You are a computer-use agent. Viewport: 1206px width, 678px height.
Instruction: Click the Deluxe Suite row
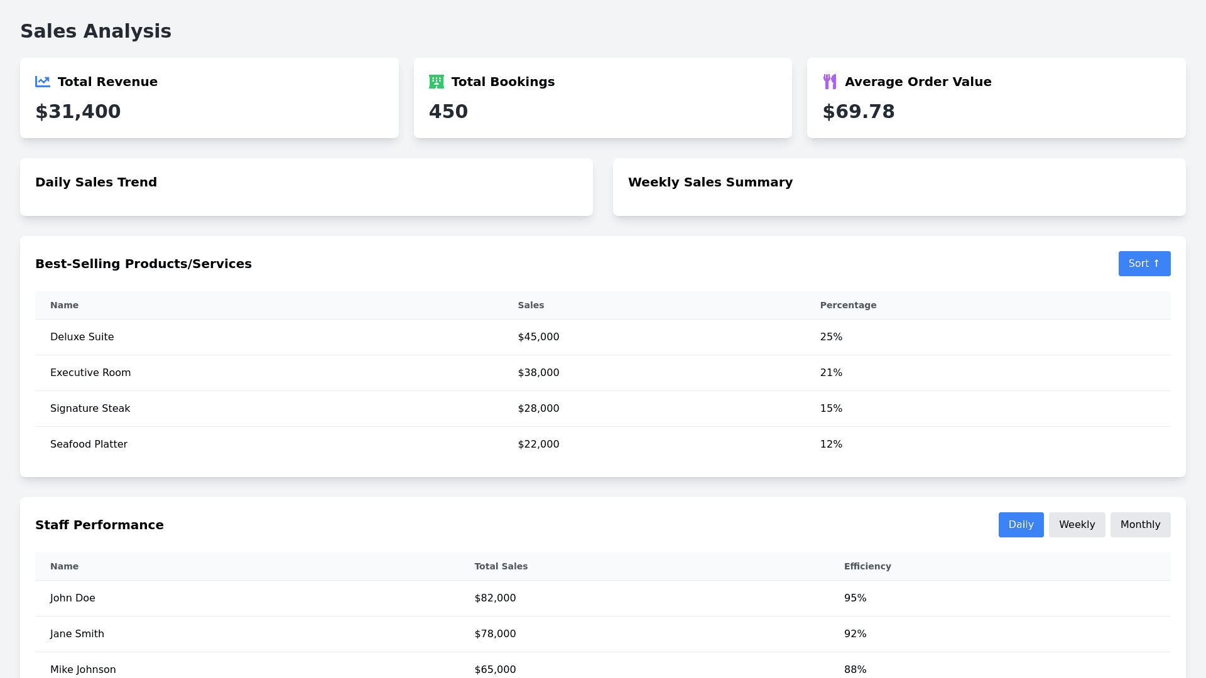82,337
